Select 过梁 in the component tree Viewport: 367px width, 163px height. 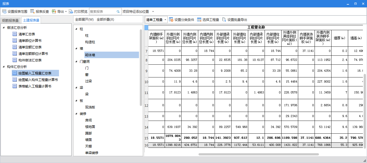tap(88, 81)
